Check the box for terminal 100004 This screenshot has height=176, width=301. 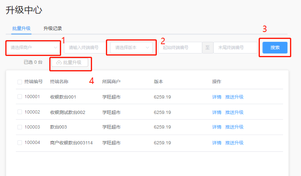tap(20, 142)
